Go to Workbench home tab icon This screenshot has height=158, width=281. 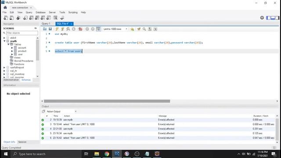(x=5, y=7)
